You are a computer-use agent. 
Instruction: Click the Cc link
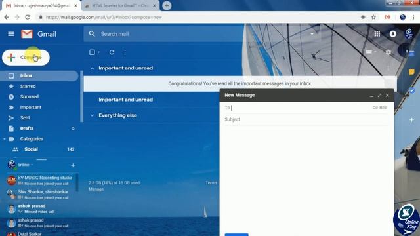[375, 108]
